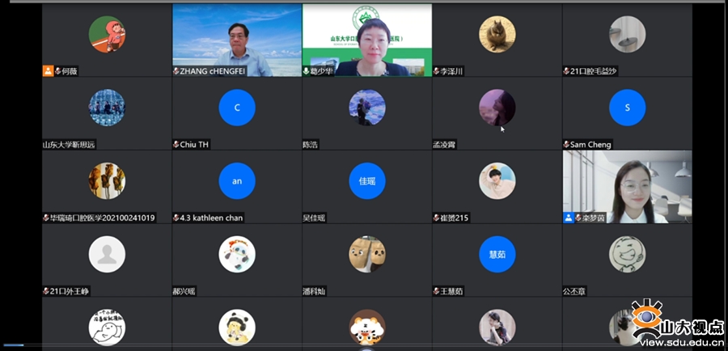The height and width of the screenshot is (351, 728).
Task: Select the squirrel avatar of 李泽川
Action: [497, 34]
